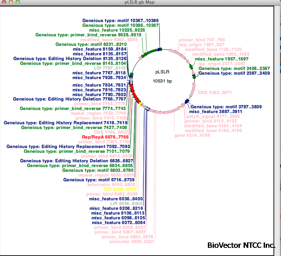The height and width of the screenshot is (256, 281).
Task: Click the long pink gene 5214..4189 arc
Action: click(x=172, y=111)
